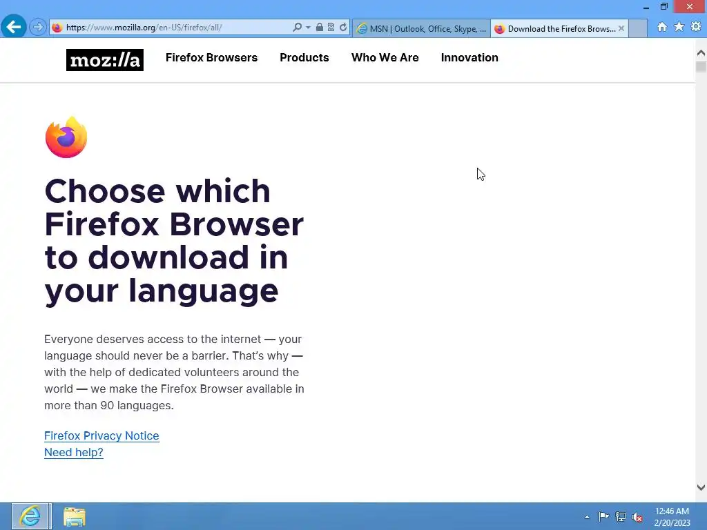The image size is (707, 530).
Task: Click the Need help? link
Action: [x=73, y=453]
